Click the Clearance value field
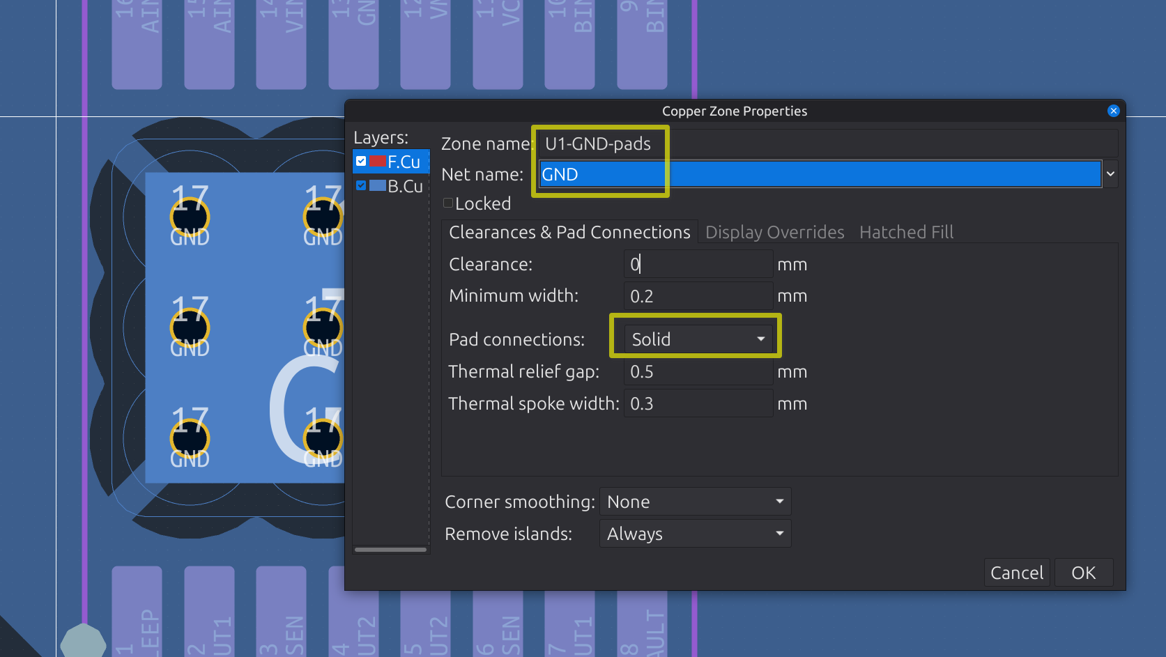The height and width of the screenshot is (657, 1166). (x=698, y=264)
